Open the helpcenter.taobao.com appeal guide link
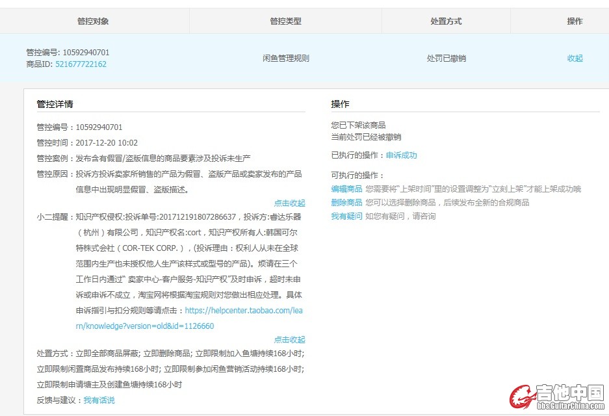The image size is (609, 416). pyautogui.click(x=188, y=318)
